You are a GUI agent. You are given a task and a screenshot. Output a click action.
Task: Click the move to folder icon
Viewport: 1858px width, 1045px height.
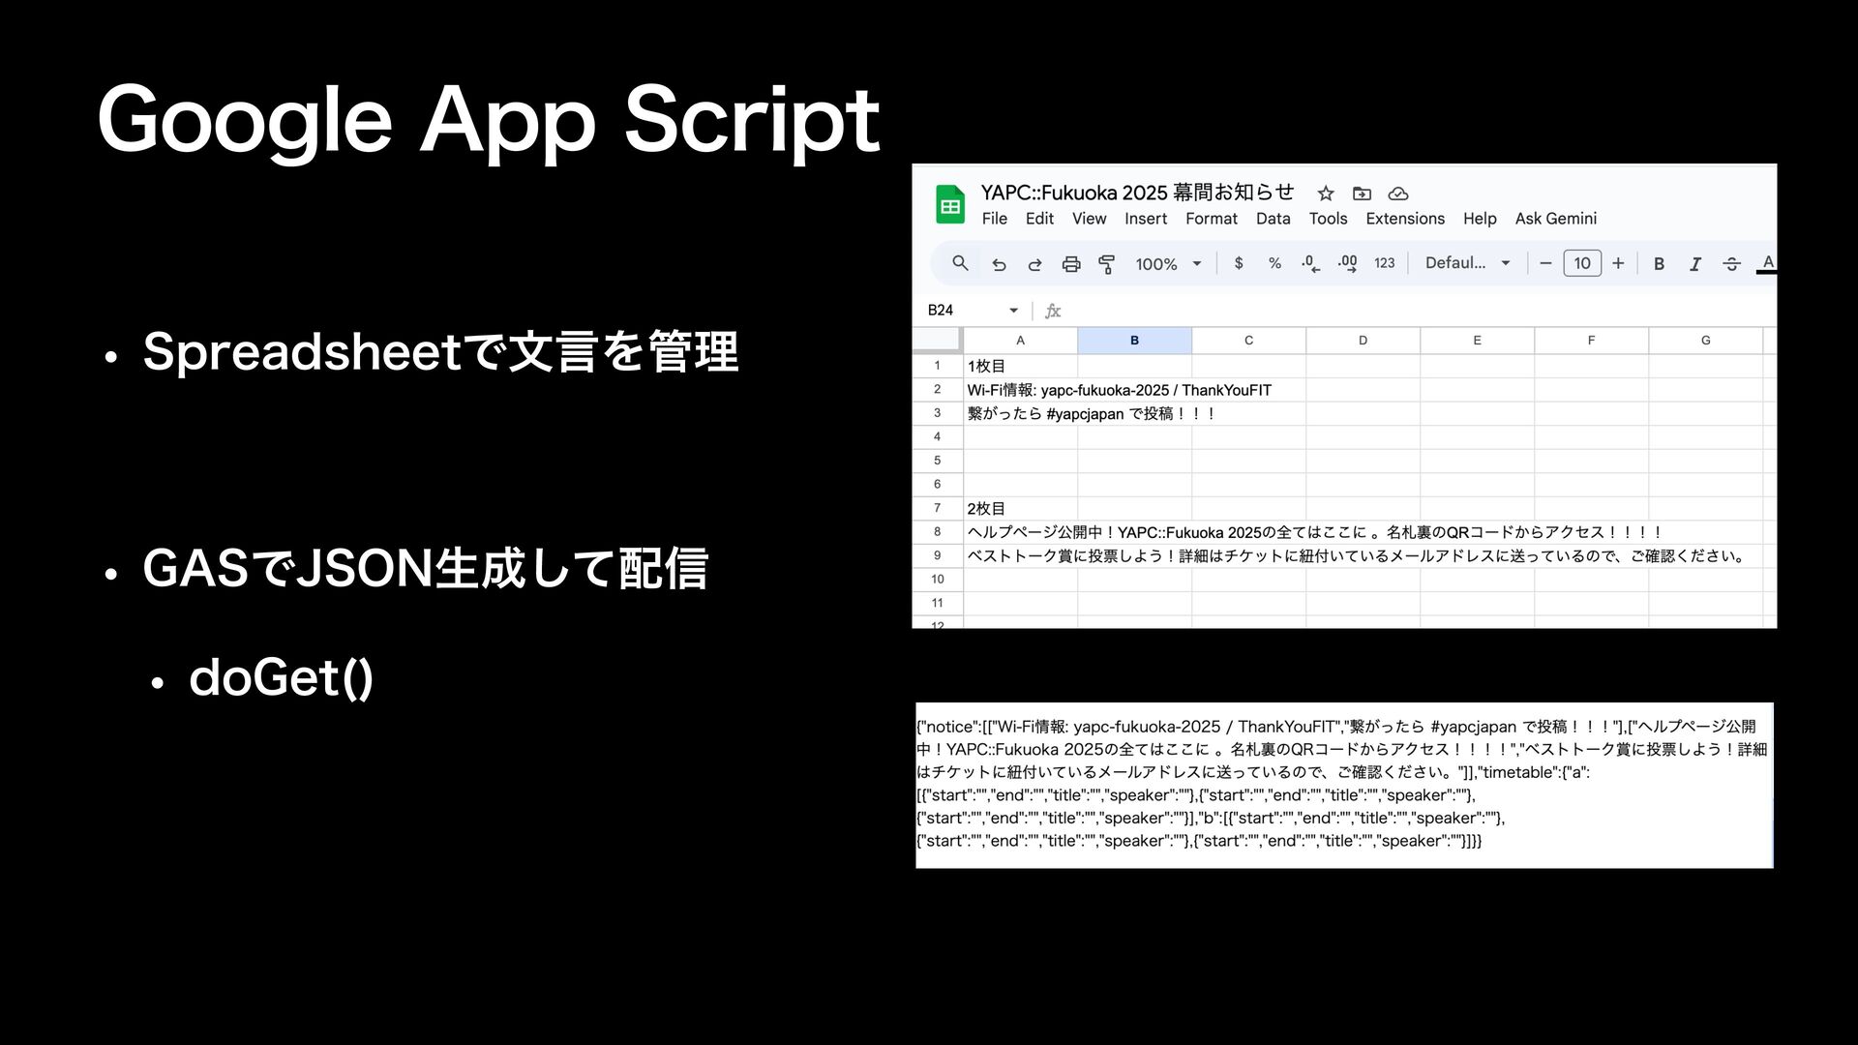[1362, 194]
